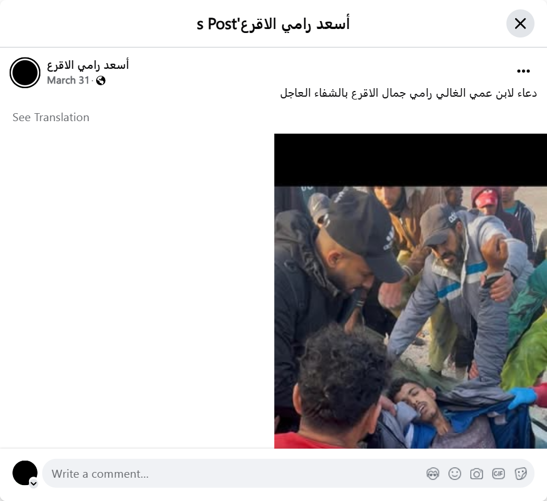Open the three-dots post options menu
Image resolution: width=547 pixels, height=501 pixels.
[x=523, y=71]
